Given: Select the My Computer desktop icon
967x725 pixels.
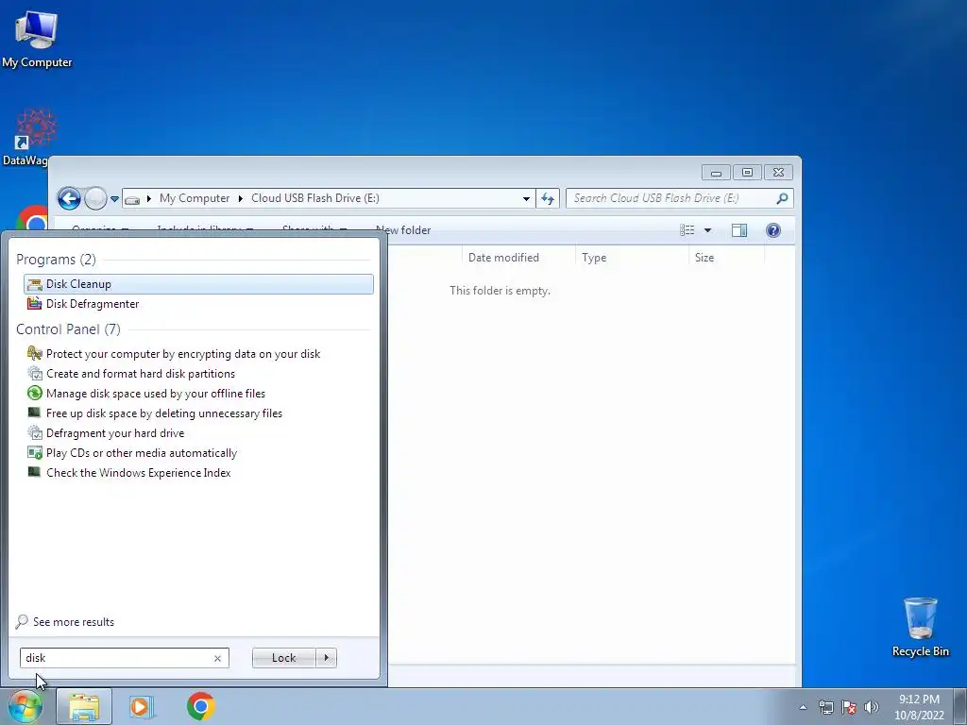Looking at the screenshot, I should (37, 39).
